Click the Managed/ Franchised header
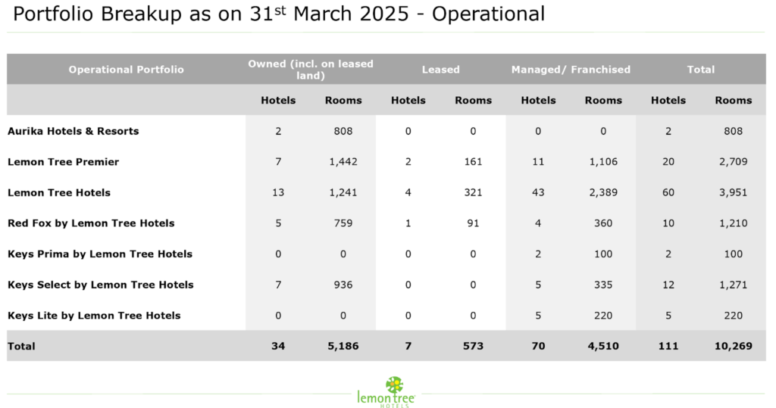This screenshot has height=408, width=776. click(570, 70)
